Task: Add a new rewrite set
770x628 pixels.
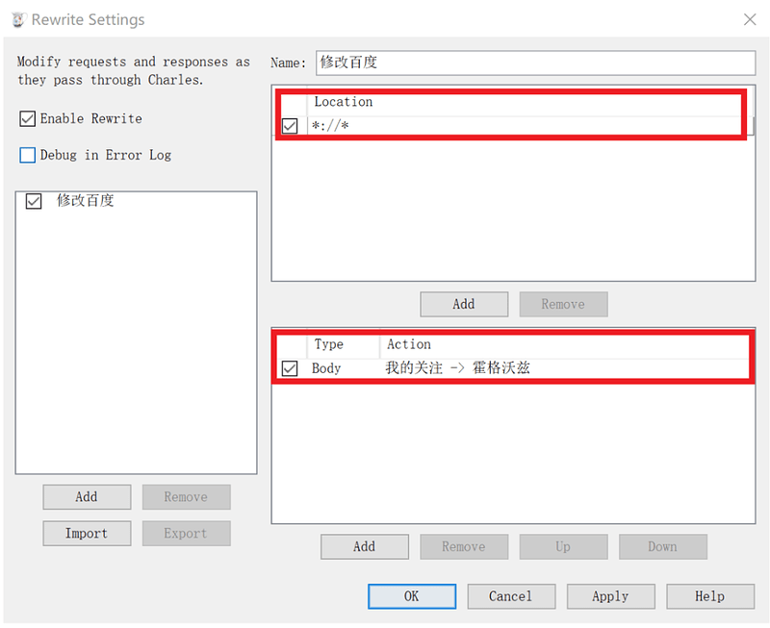Action: 87,497
